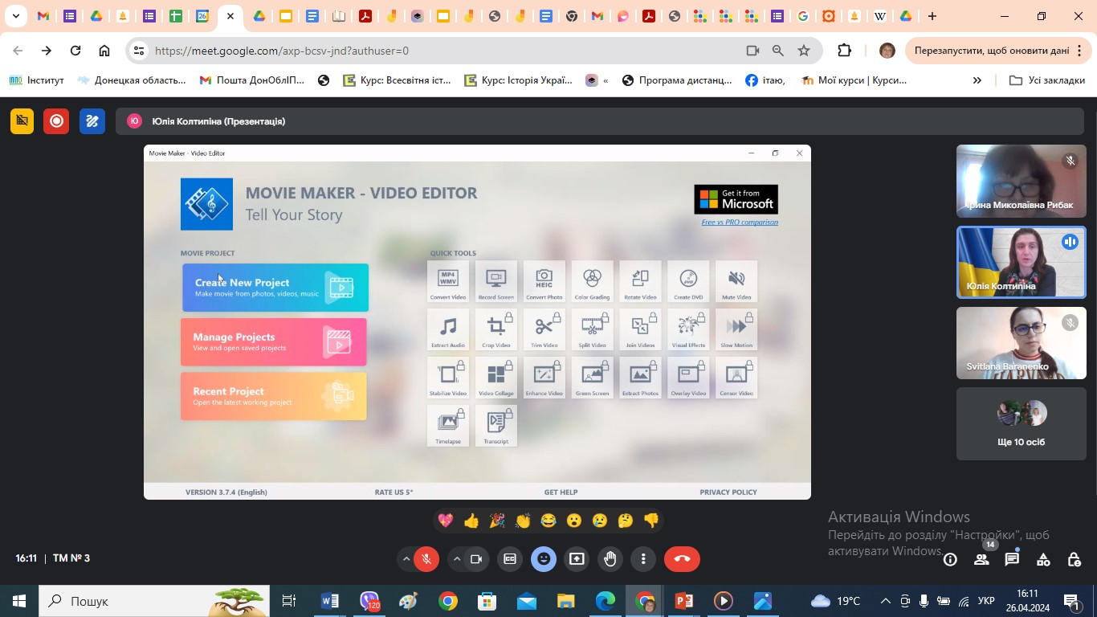This screenshot has width=1097, height=617.
Task: Open Word from Windows taskbar
Action: (x=330, y=601)
